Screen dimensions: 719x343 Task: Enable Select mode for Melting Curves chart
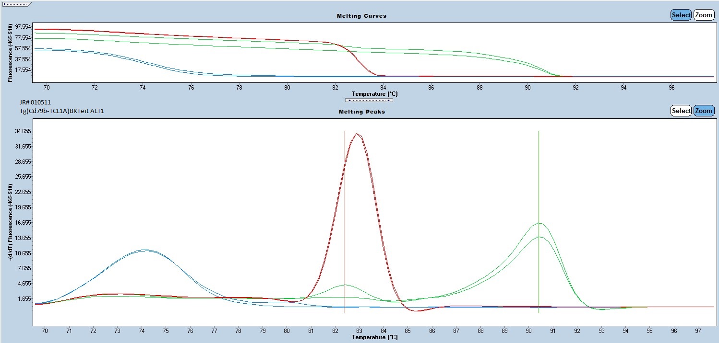coord(681,15)
